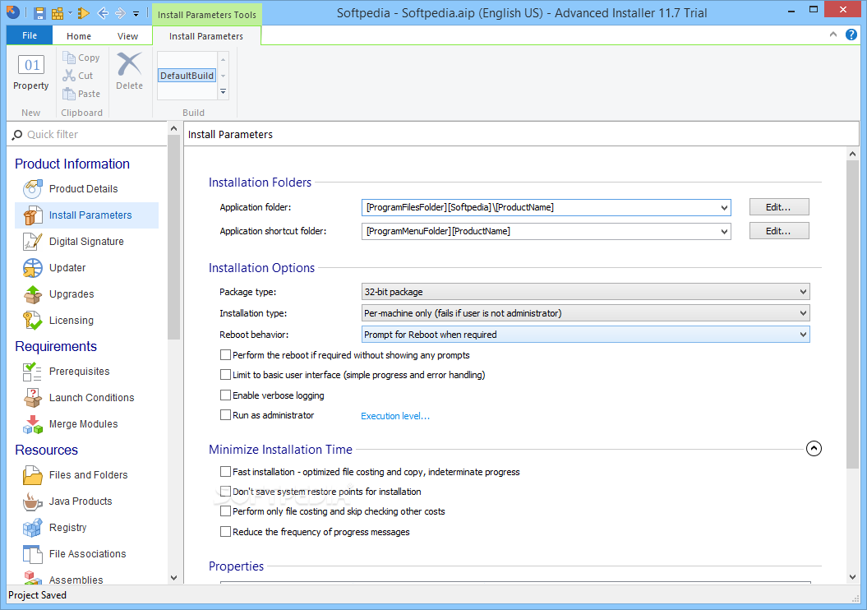867x610 pixels.
Task: Switch to the Home ribbon tab
Action: tap(79, 36)
